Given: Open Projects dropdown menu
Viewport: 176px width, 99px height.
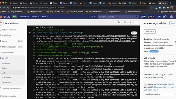Looking at the screenshot, I should coord(24,16).
